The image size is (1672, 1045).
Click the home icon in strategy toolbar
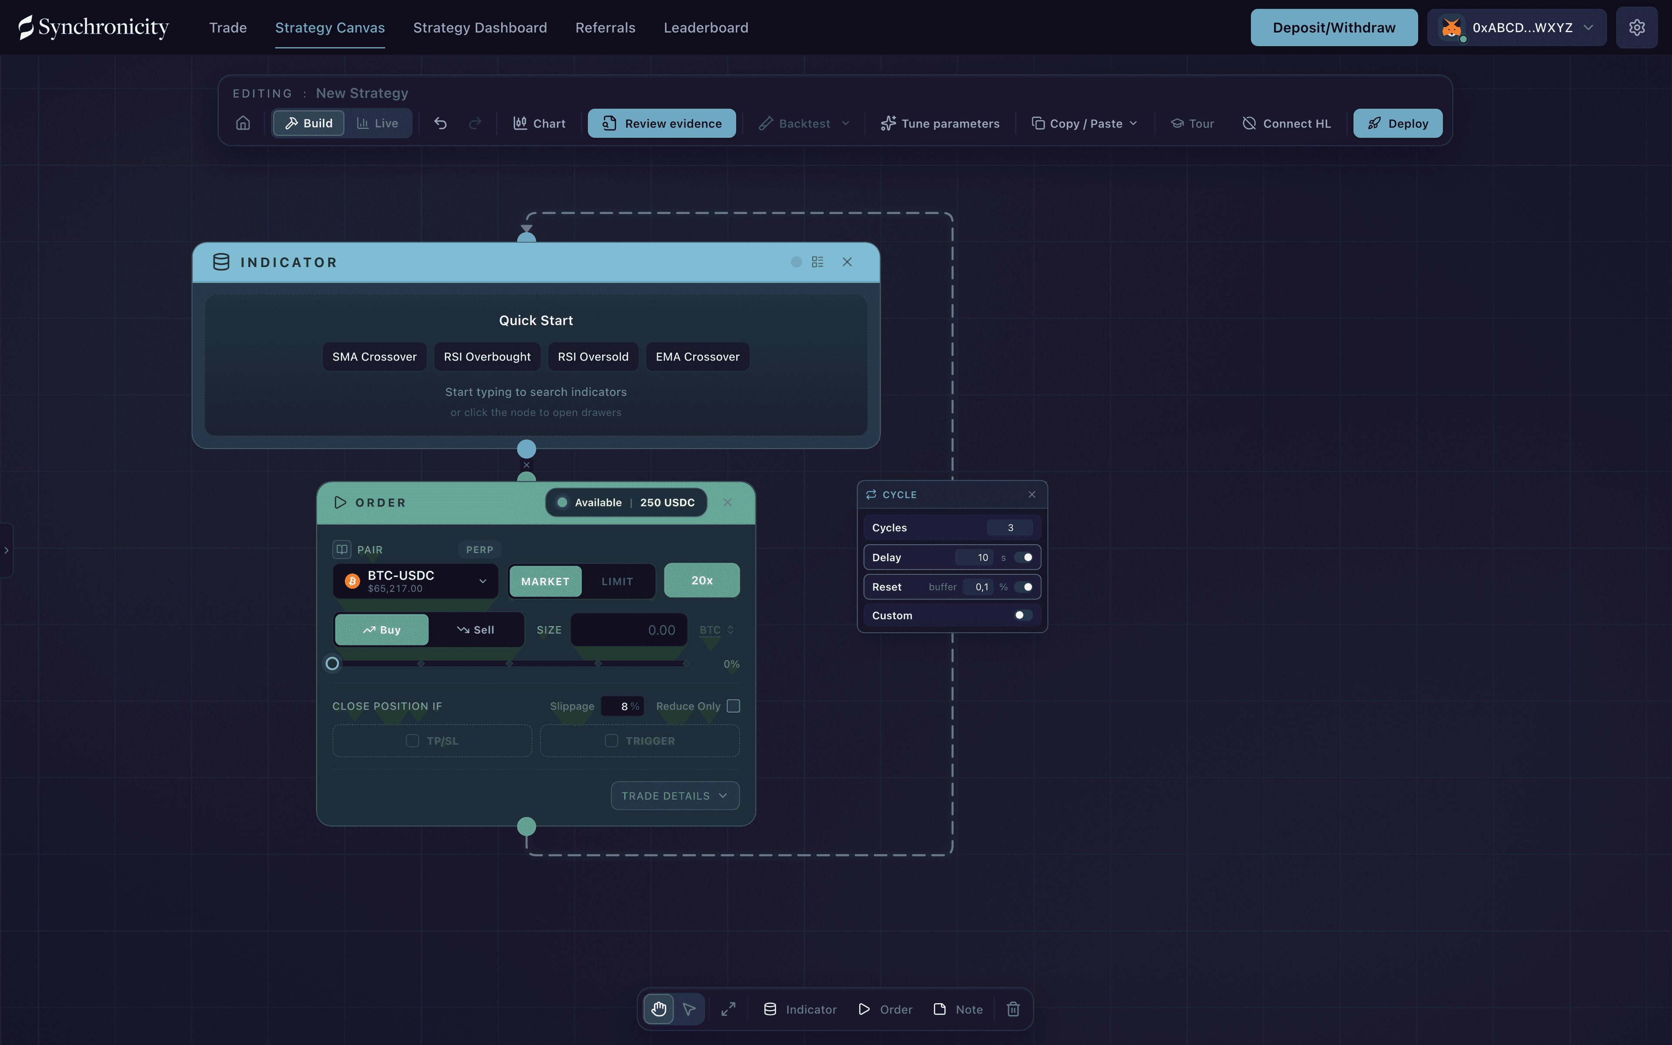[x=243, y=123]
